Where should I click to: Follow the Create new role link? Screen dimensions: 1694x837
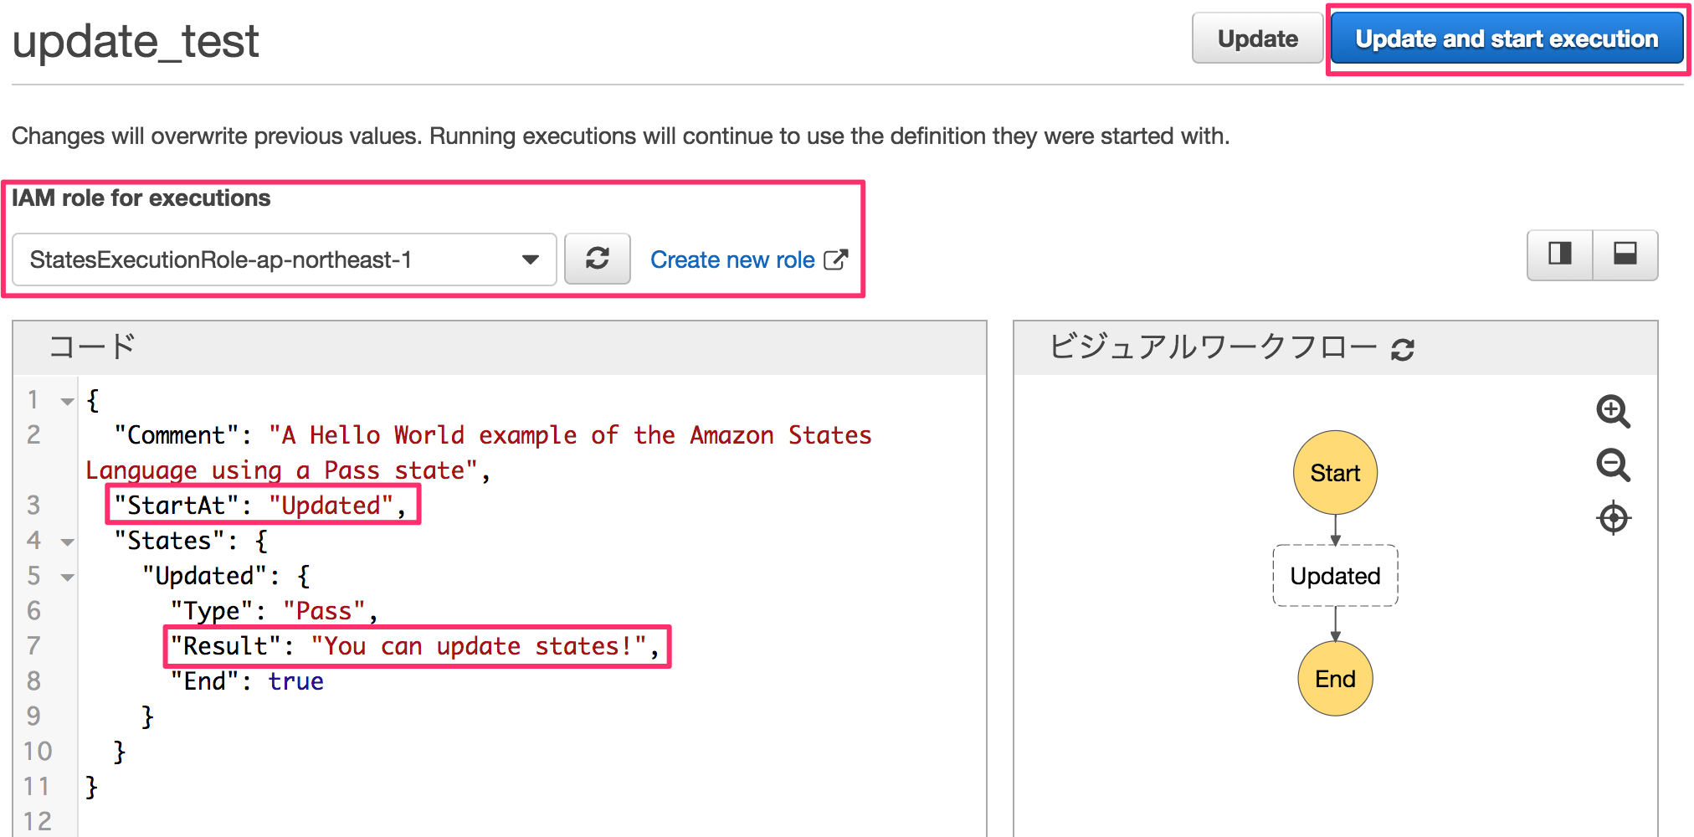pos(731,259)
